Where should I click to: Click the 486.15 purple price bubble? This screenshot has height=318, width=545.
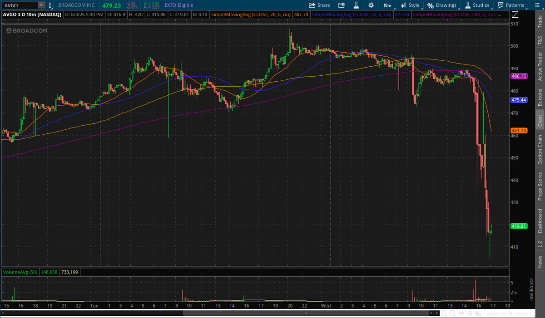coord(518,76)
